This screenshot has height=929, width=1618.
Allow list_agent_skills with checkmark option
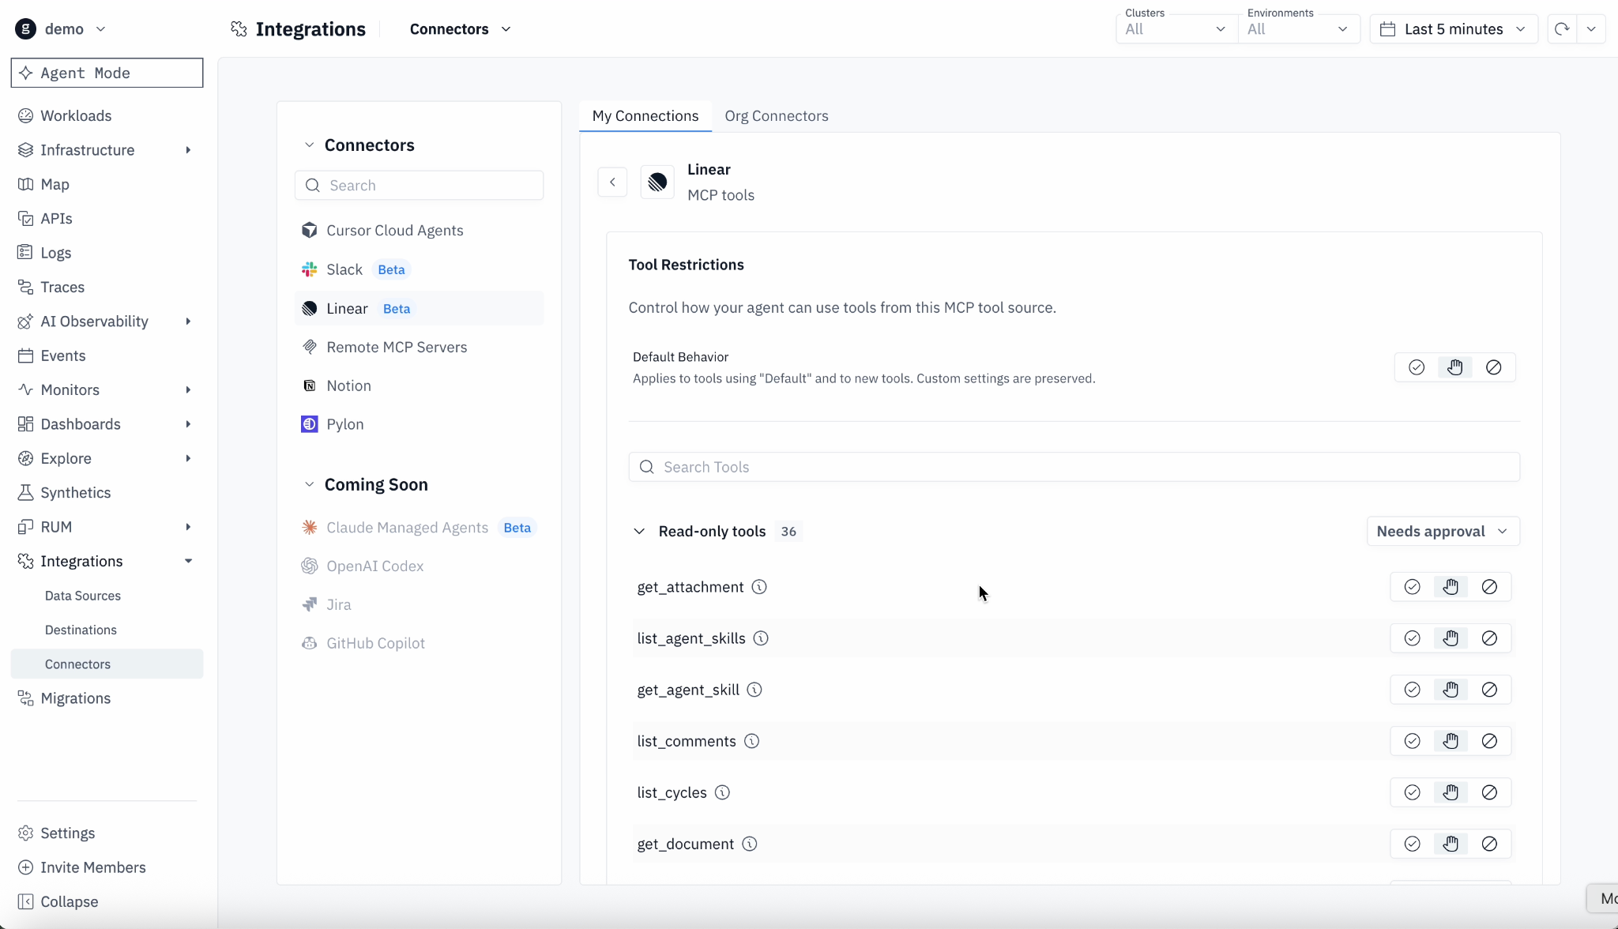(1413, 638)
